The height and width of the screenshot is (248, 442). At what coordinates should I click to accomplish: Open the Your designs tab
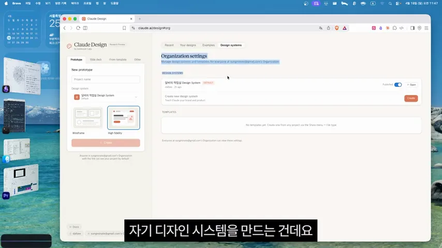tap(188, 45)
